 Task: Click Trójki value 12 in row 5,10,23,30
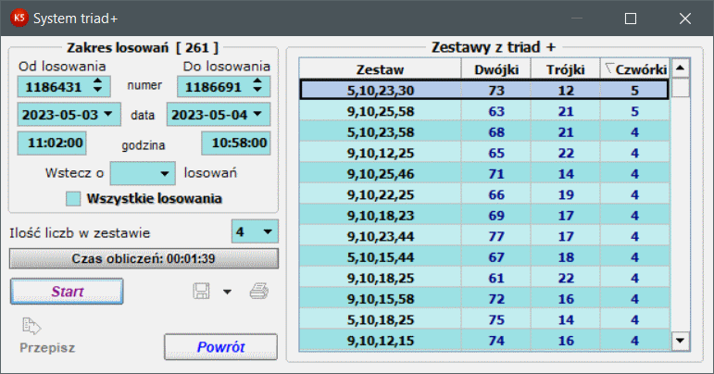click(566, 90)
